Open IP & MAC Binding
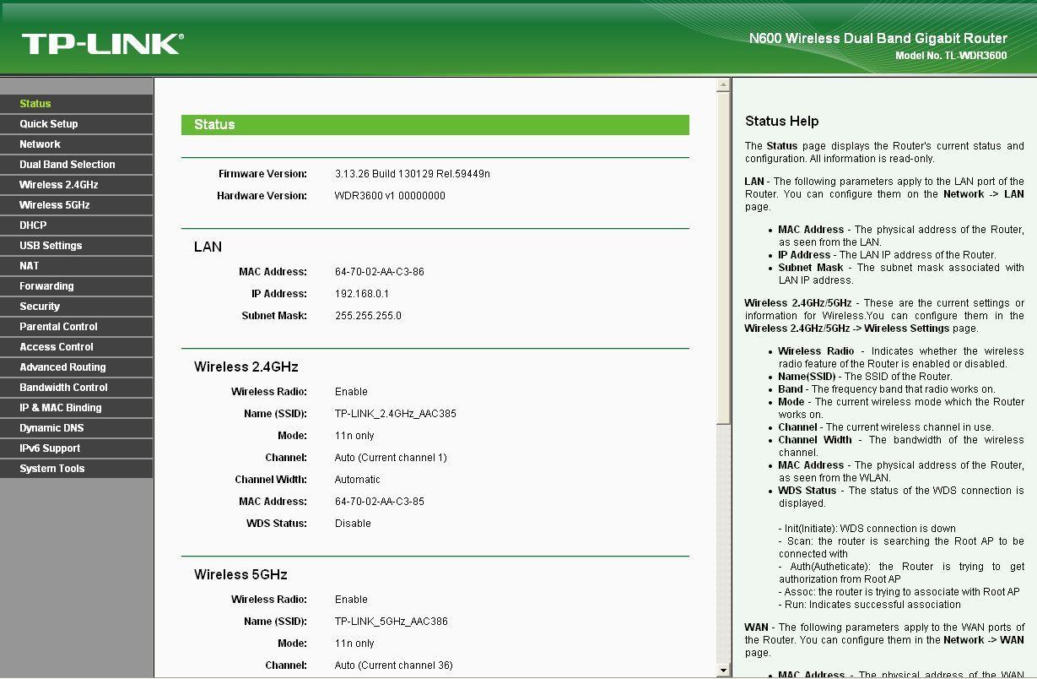 pos(61,408)
